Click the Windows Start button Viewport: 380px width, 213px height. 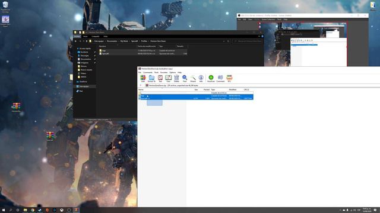[4, 210]
